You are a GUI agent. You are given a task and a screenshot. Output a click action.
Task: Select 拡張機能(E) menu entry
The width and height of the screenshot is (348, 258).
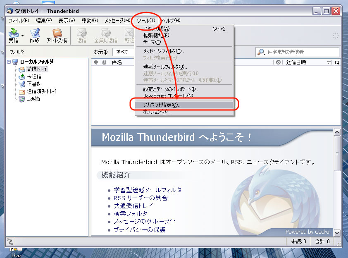[184, 35]
